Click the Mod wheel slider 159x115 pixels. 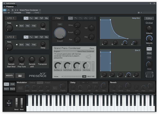coord(22,103)
